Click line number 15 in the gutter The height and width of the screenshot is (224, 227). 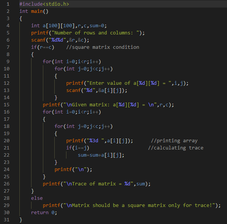pyautogui.click(x=6, y=105)
